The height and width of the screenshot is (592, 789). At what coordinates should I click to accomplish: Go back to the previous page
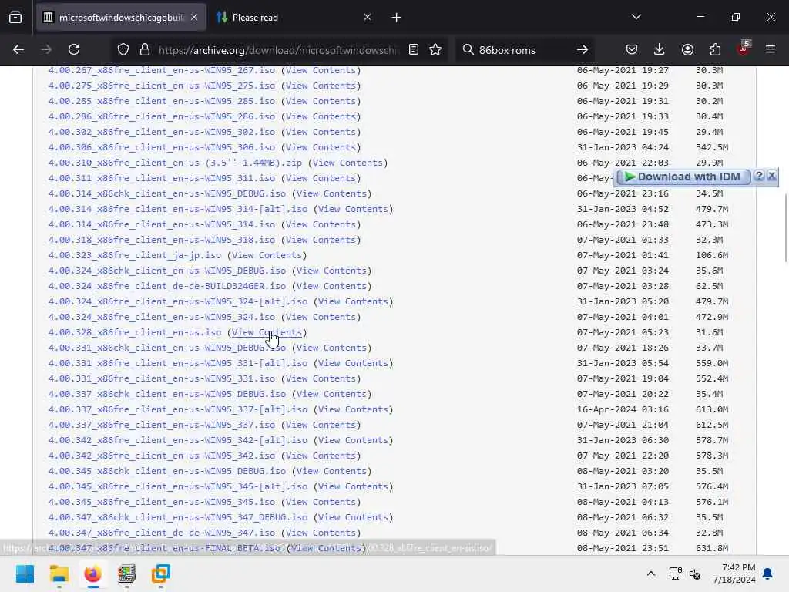pos(18,49)
